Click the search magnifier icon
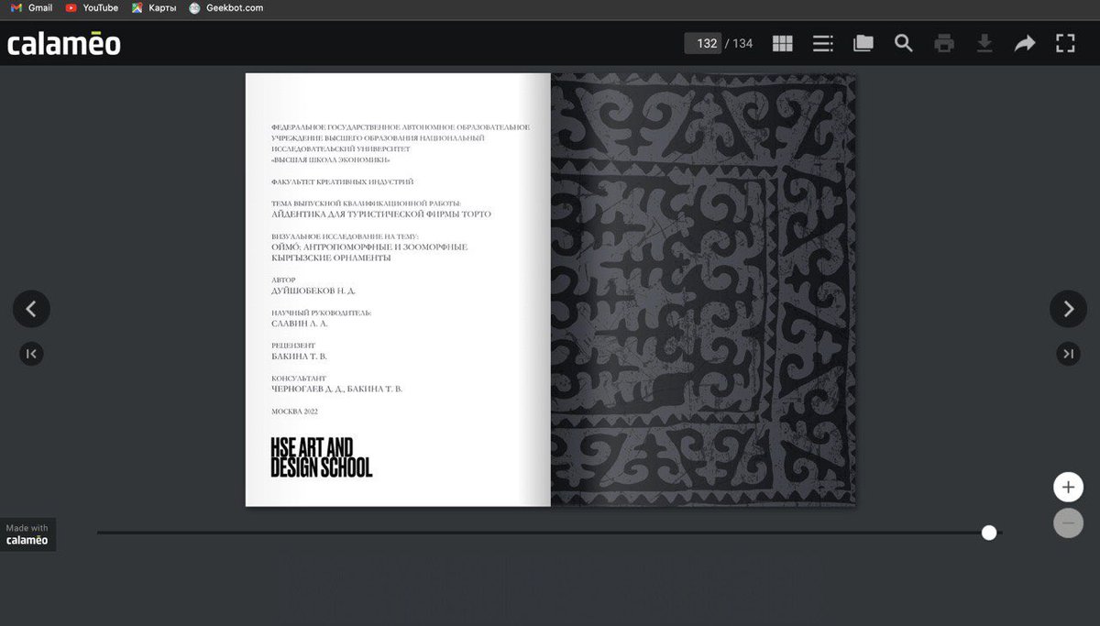 point(904,43)
